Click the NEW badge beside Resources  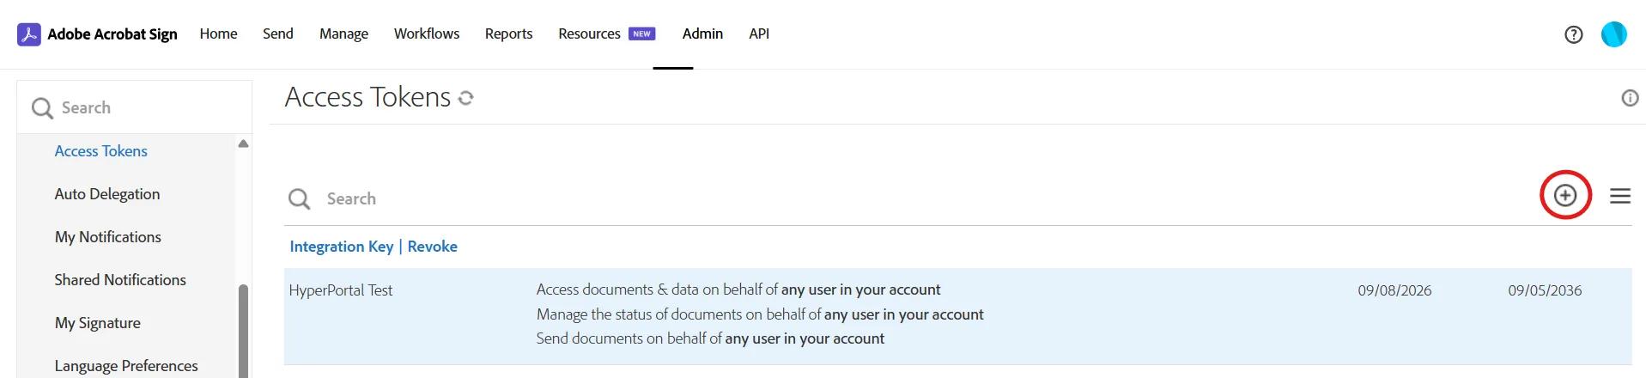(641, 34)
